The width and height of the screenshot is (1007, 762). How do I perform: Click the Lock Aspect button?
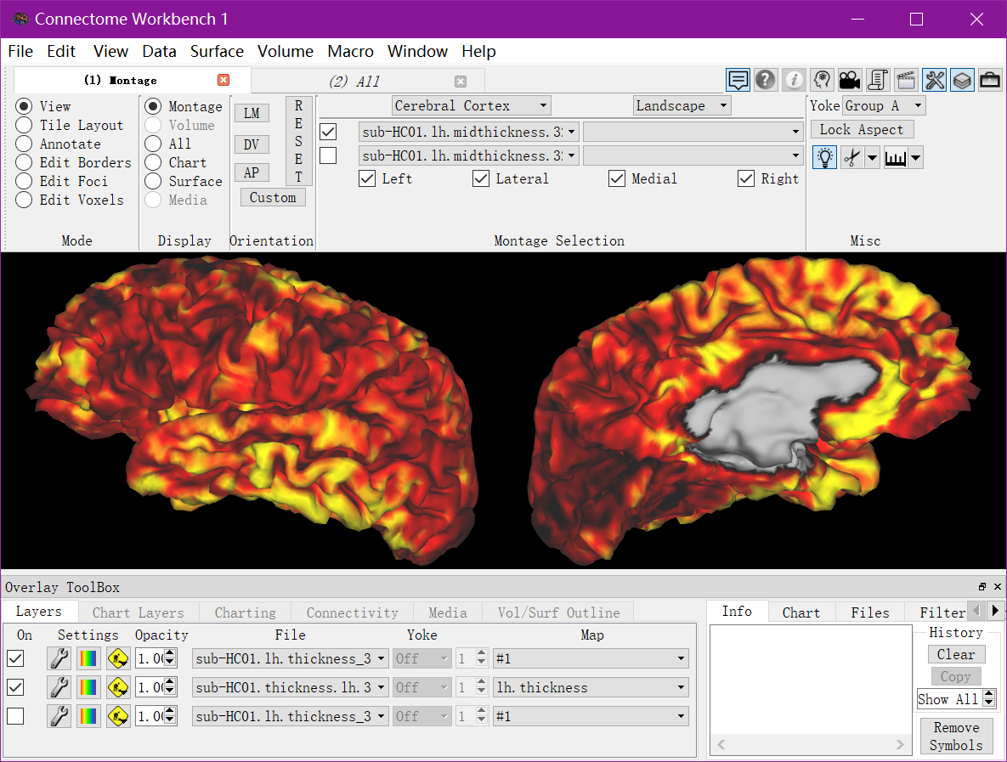point(861,130)
